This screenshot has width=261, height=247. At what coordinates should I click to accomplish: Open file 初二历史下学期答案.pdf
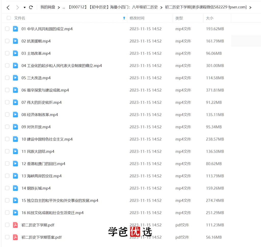tap(42, 237)
